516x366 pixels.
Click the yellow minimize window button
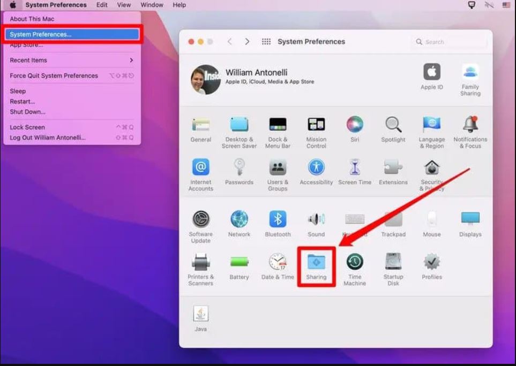click(x=200, y=42)
